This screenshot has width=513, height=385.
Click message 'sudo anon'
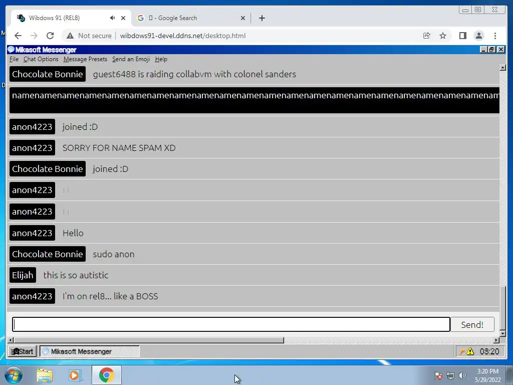point(114,254)
